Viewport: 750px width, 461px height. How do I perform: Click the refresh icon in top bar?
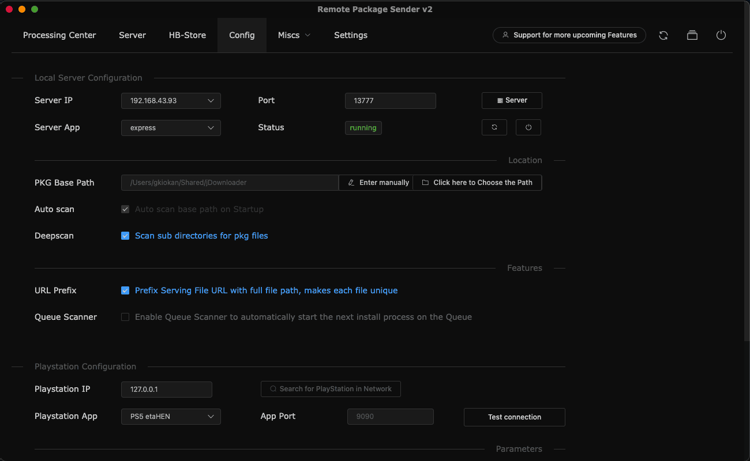coord(663,35)
